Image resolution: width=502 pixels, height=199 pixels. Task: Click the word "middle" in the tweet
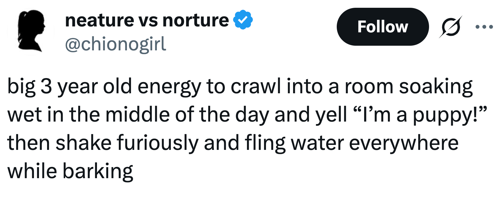point(138,115)
